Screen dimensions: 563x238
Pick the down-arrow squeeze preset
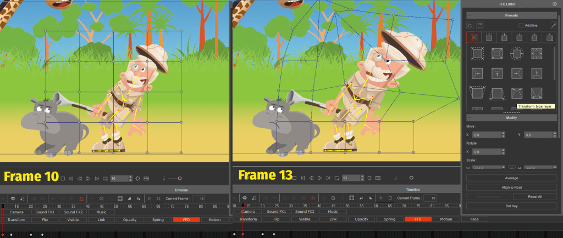[537, 73]
